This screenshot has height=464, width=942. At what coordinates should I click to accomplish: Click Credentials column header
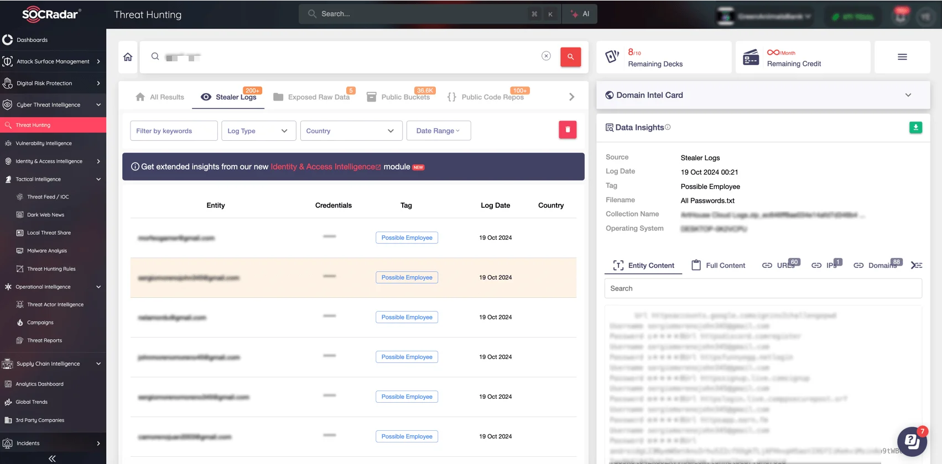(x=334, y=205)
